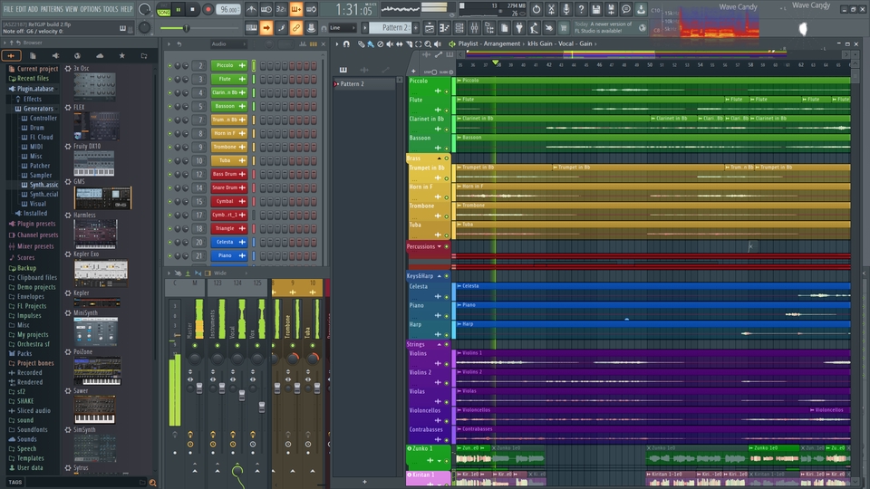Mute Piccolo playlist track green dot

tap(446, 91)
